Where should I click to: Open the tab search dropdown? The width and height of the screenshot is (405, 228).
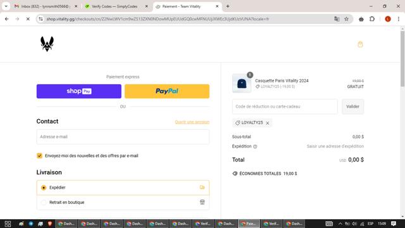(x=6, y=6)
